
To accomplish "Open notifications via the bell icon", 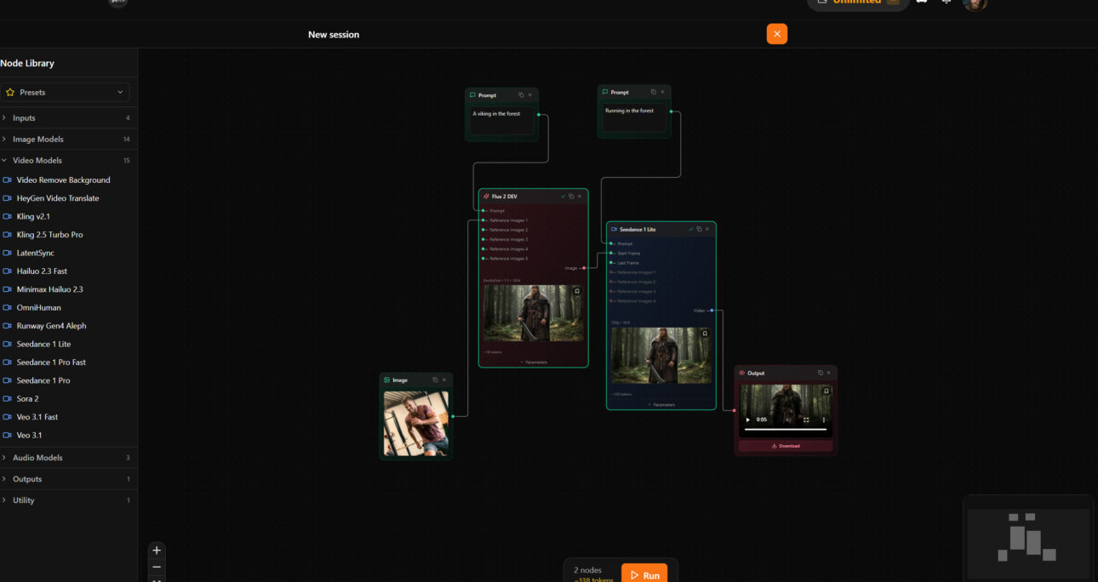I will pyautogui.click(x=946, y=4).
